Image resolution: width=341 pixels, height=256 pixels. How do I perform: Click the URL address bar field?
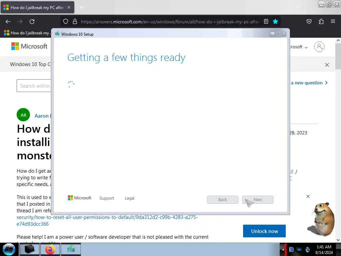pos(170,22)
